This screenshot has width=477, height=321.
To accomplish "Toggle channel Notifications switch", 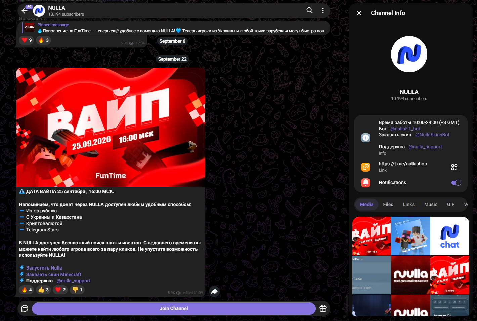I will (456, 183).
